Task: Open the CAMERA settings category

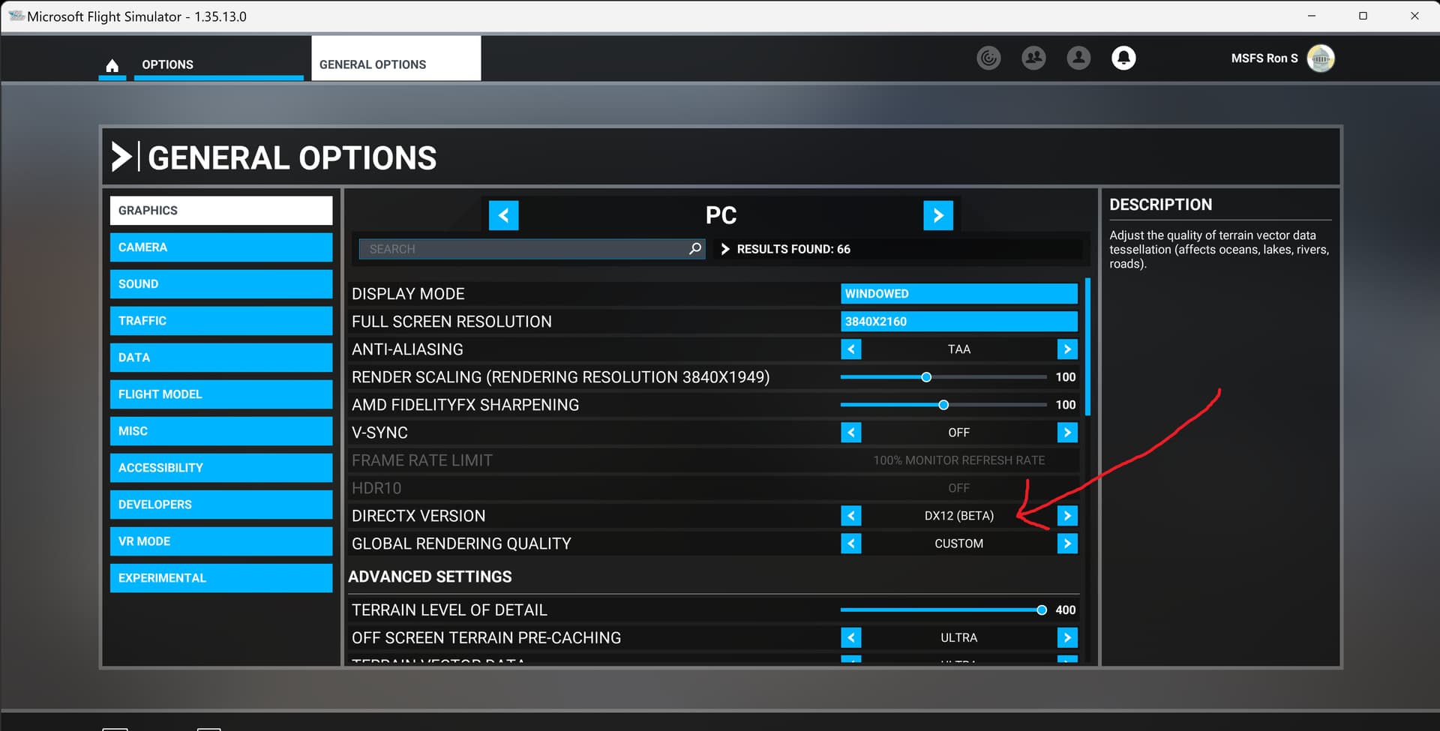Action: pos(221,247)
